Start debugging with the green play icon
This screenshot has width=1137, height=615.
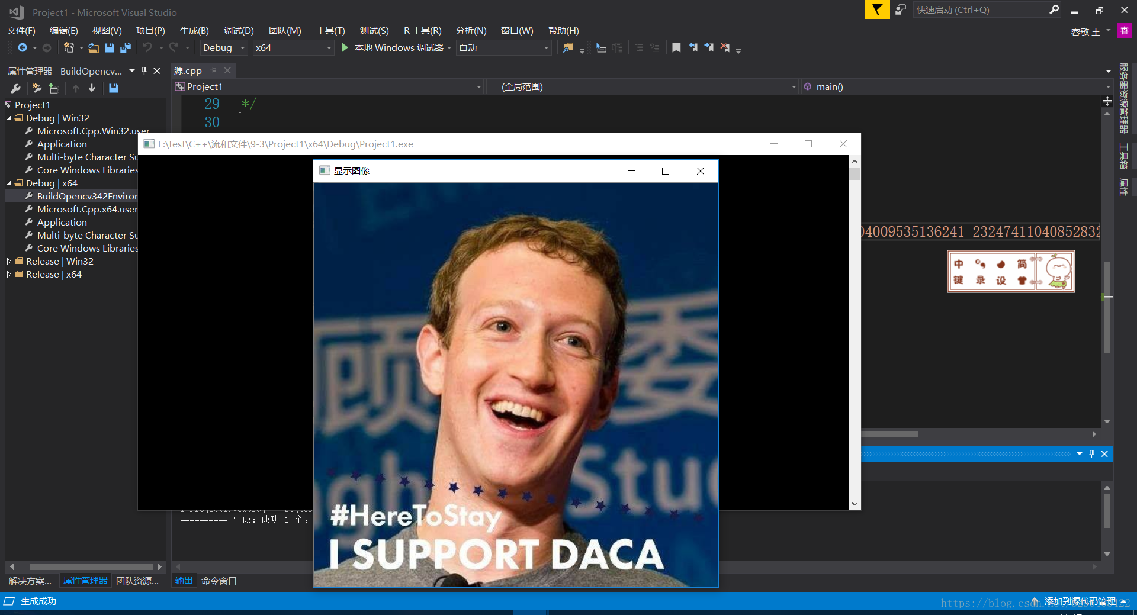(345, 47)
